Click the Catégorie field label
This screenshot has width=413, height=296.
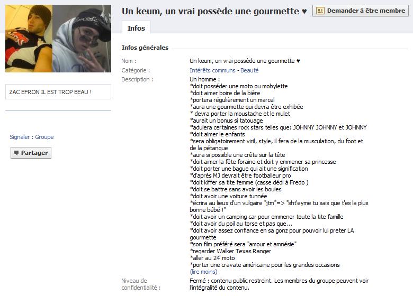click(136, 70)
